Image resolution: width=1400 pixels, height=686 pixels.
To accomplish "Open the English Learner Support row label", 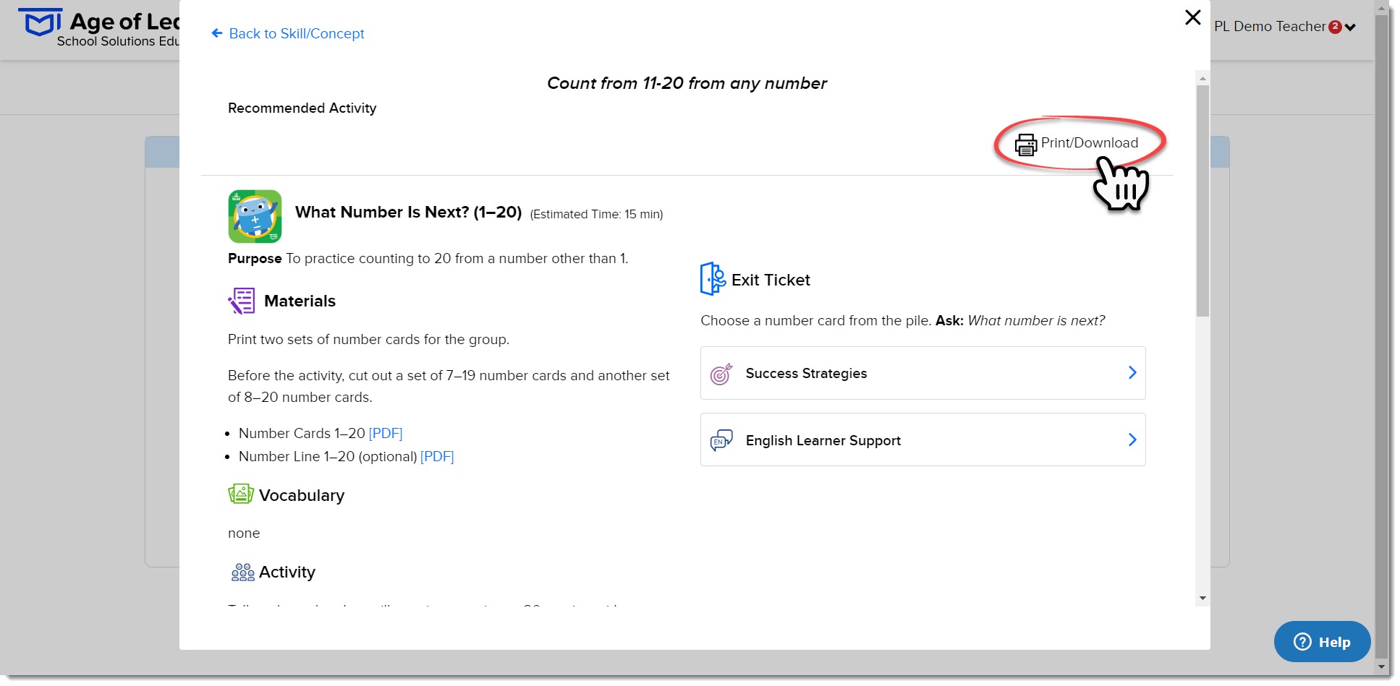I will tap(823, 440).
